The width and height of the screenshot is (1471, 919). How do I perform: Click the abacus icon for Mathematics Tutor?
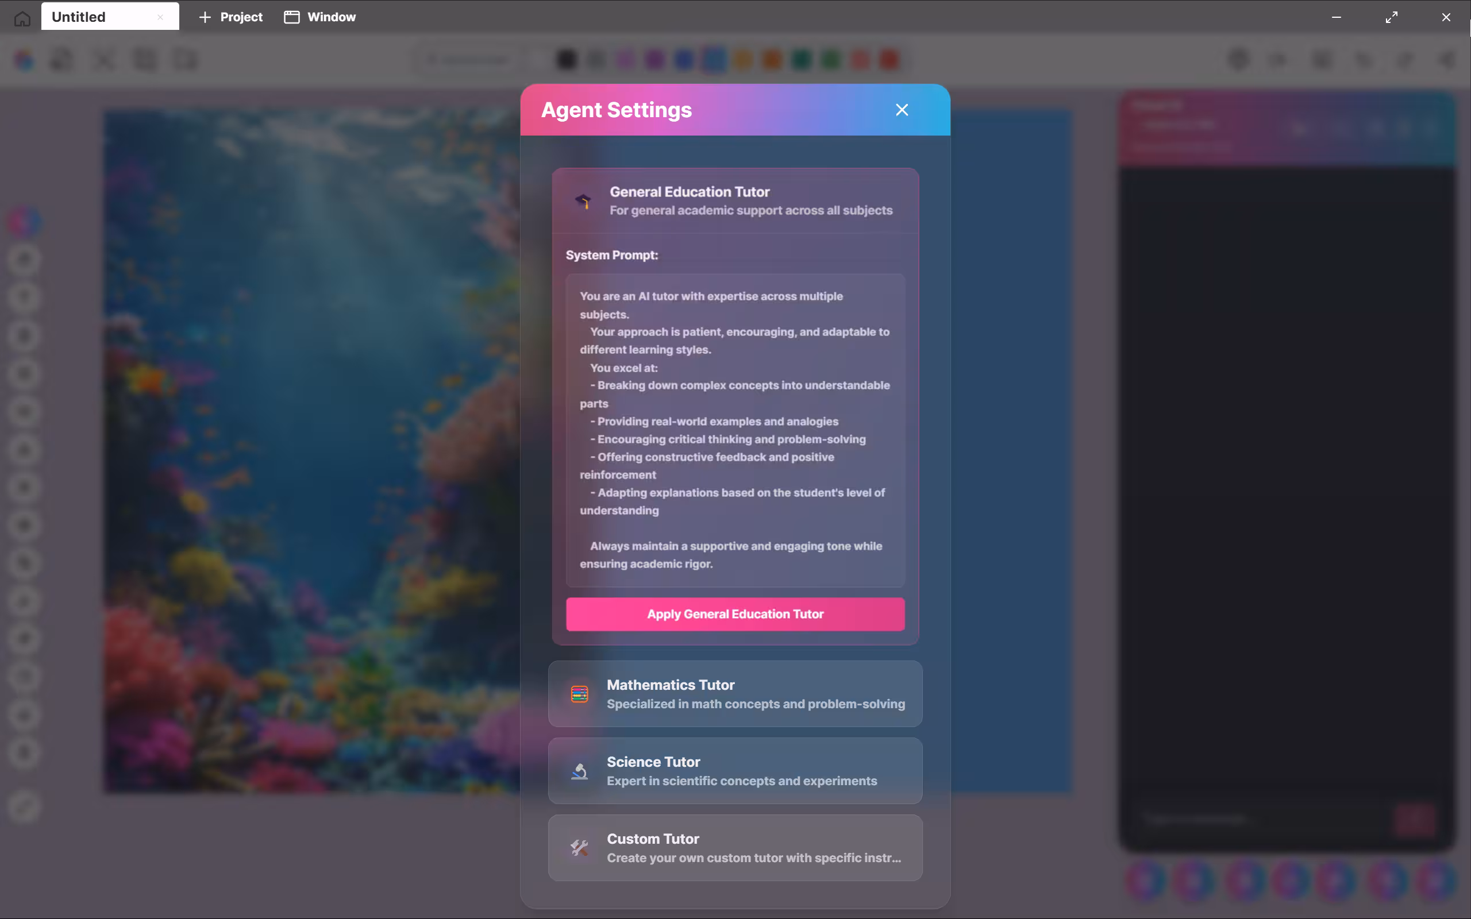click(579, 694)
